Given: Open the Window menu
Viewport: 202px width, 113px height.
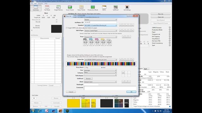Looking at the screenshot, I should [40, 3].
